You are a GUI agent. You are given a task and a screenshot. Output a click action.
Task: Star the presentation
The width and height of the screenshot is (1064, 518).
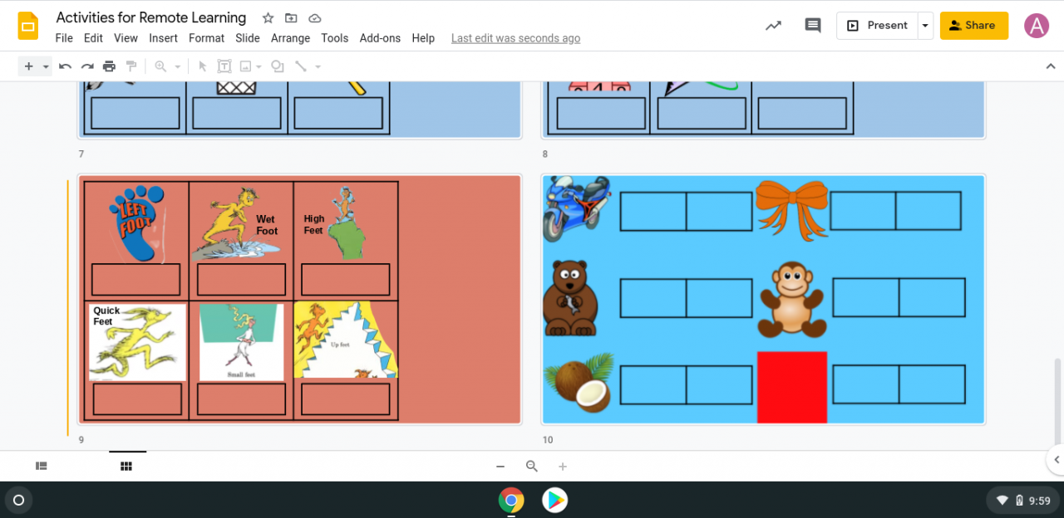268,18
